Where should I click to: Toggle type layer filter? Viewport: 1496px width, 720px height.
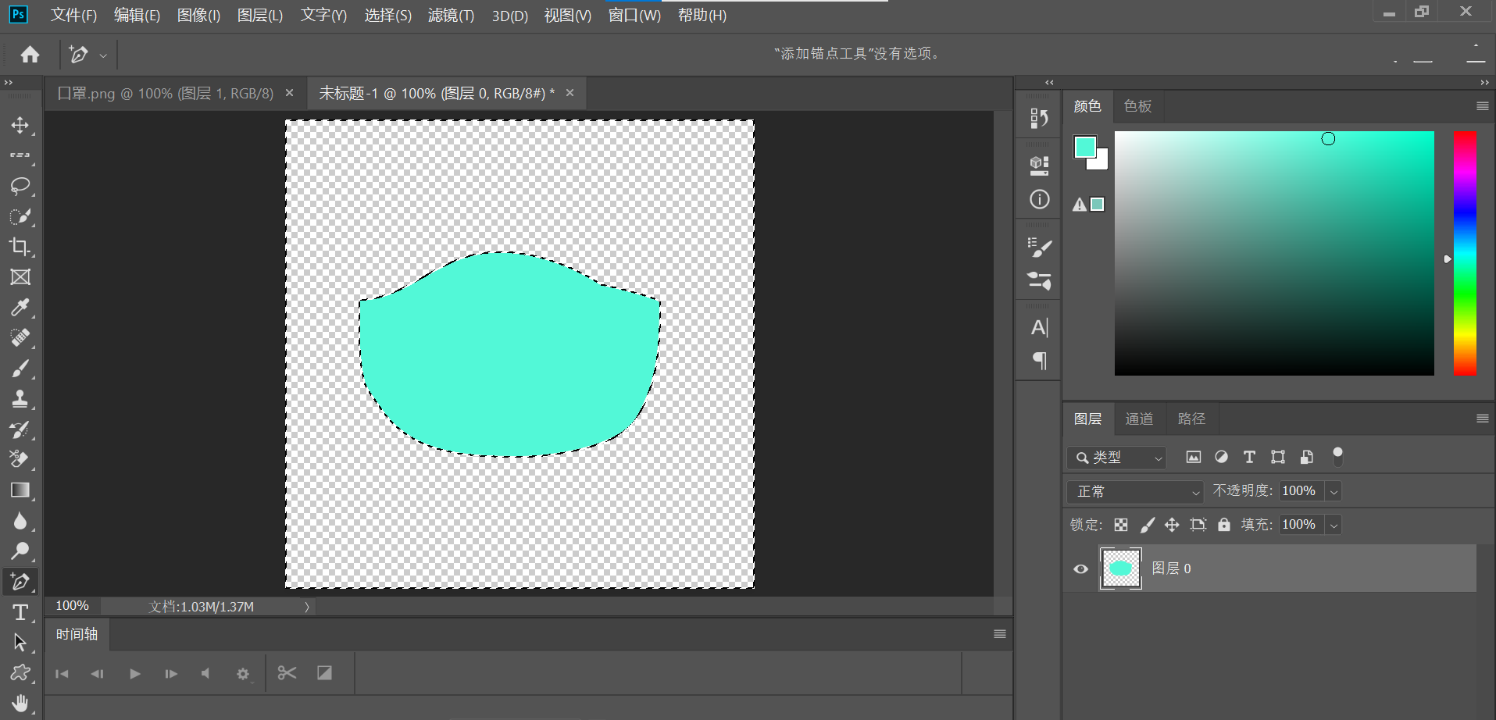(1249, 458)
